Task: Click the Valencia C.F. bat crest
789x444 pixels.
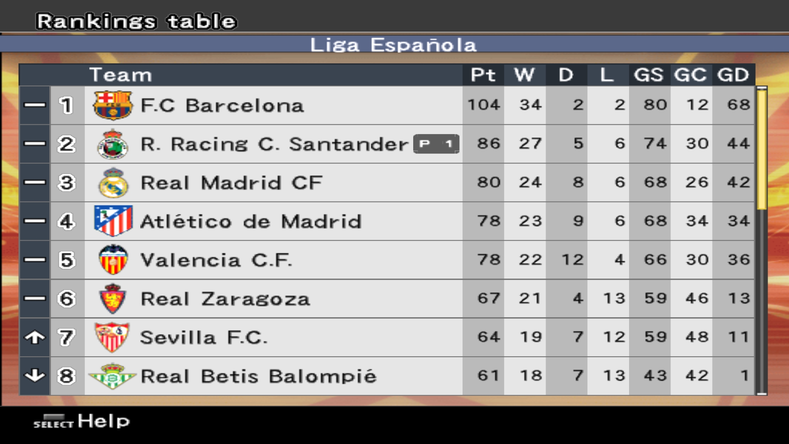Action: click(x=113, y=260)
